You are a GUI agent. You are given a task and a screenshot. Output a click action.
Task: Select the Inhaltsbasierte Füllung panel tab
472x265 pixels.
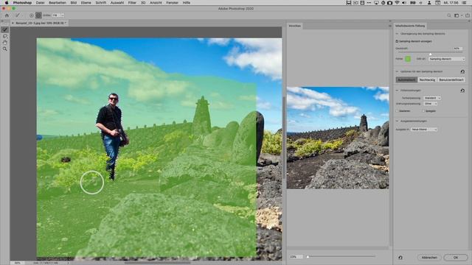(410, 26)
